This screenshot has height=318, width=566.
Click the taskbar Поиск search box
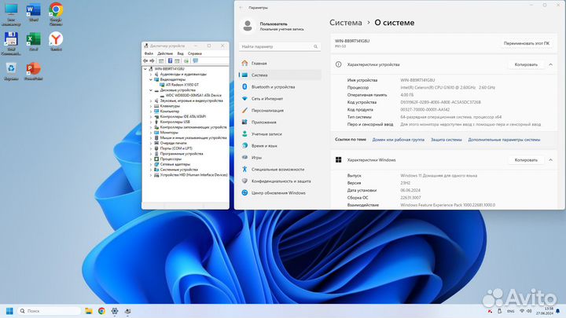pos(49,311)
